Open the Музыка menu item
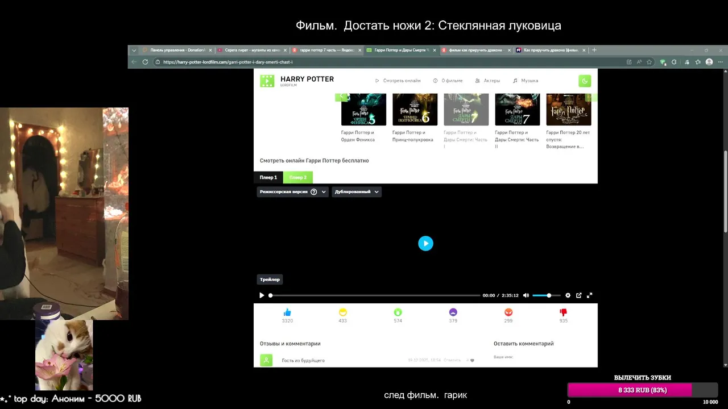This screenshot has width=728, height=409. point(526,81)
